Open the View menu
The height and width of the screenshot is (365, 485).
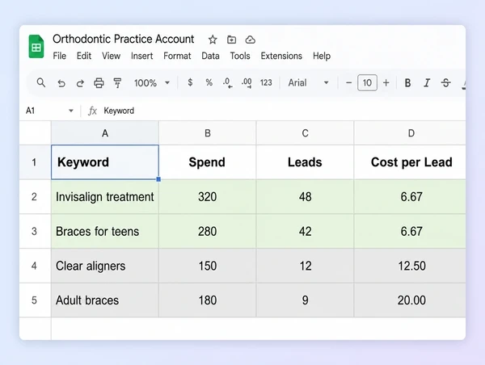tap(111, 56)
